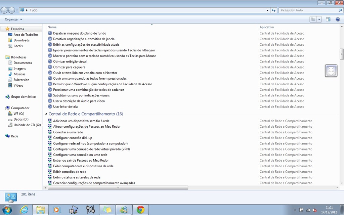The height and width of the screenshot is (215, 344).
Task: Click the Forward navigation arrow
Action: pos(11,10)
